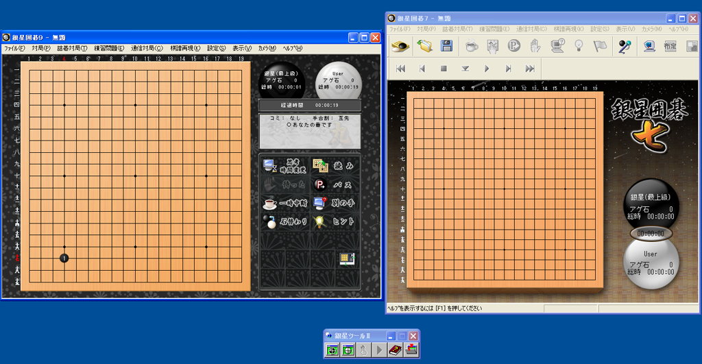The image size is (702, 364).
Task: Click ヒント light bulb button in 銀星囲碁9
Action: coord(334,221)
